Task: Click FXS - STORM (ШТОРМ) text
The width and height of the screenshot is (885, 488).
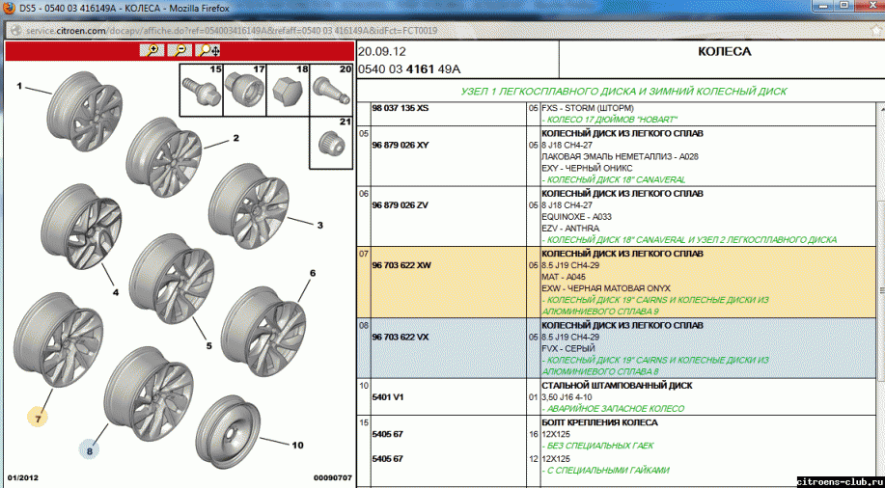Action: click(x=588, y=108)
